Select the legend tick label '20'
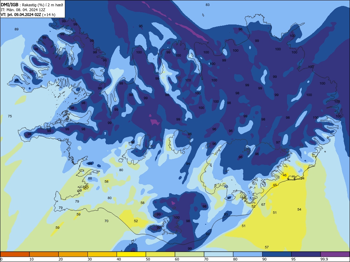 point(61,259)
